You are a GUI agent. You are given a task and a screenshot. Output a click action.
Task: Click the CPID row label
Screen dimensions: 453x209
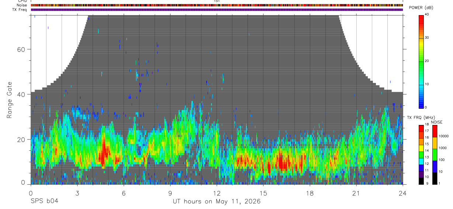click(x=22, y=1)
